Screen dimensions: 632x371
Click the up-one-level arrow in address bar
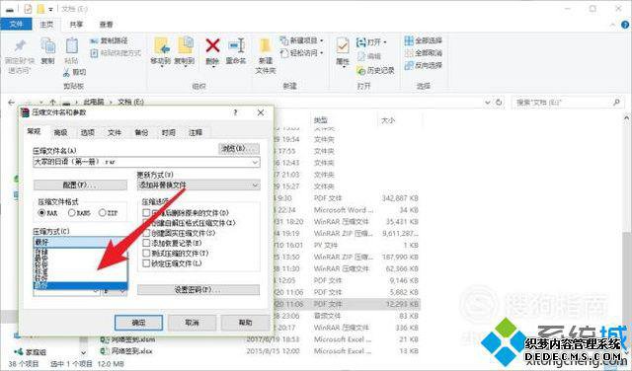(x=52, y=103)
